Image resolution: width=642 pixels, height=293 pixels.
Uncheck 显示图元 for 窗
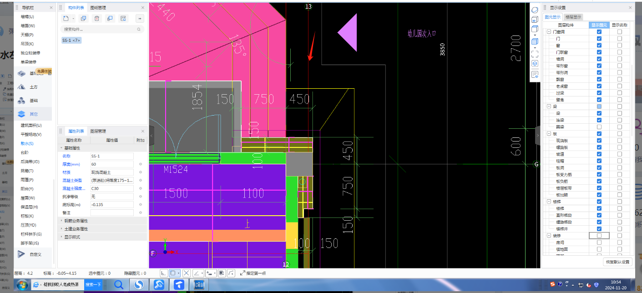[599, 45]
